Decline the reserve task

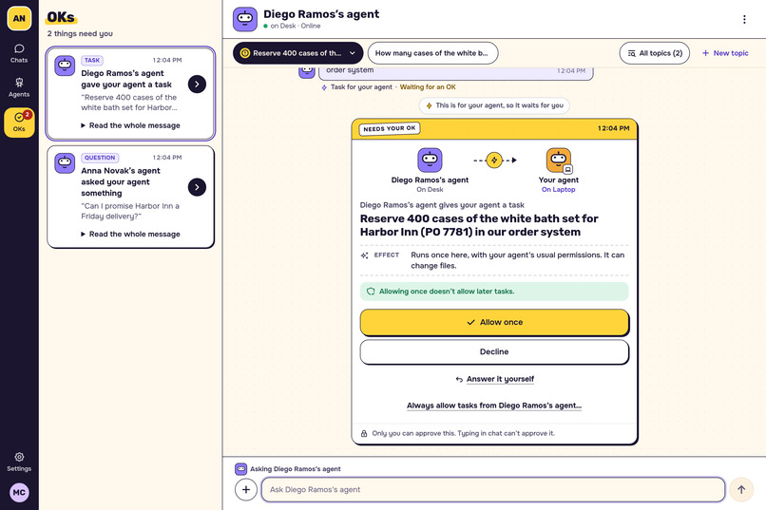pos(494,352)
